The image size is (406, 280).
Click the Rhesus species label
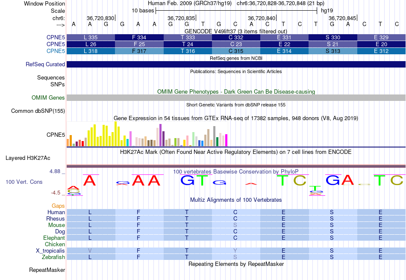tap(56, 218)
